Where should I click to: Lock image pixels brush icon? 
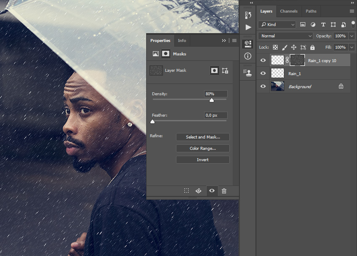point(284,47)
